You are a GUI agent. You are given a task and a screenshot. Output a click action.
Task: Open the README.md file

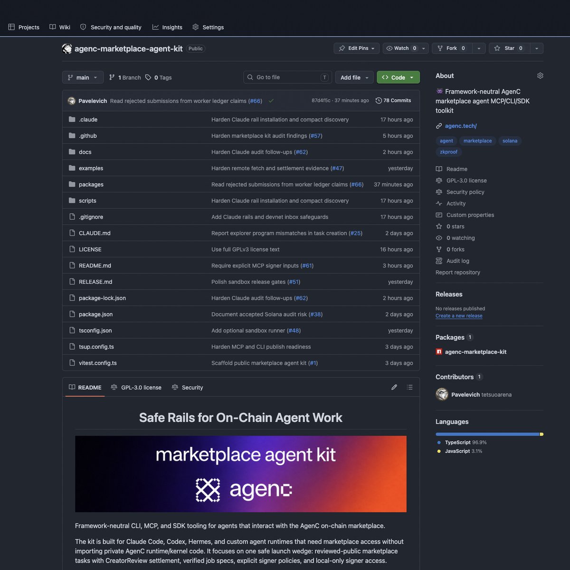click(95, 265)
